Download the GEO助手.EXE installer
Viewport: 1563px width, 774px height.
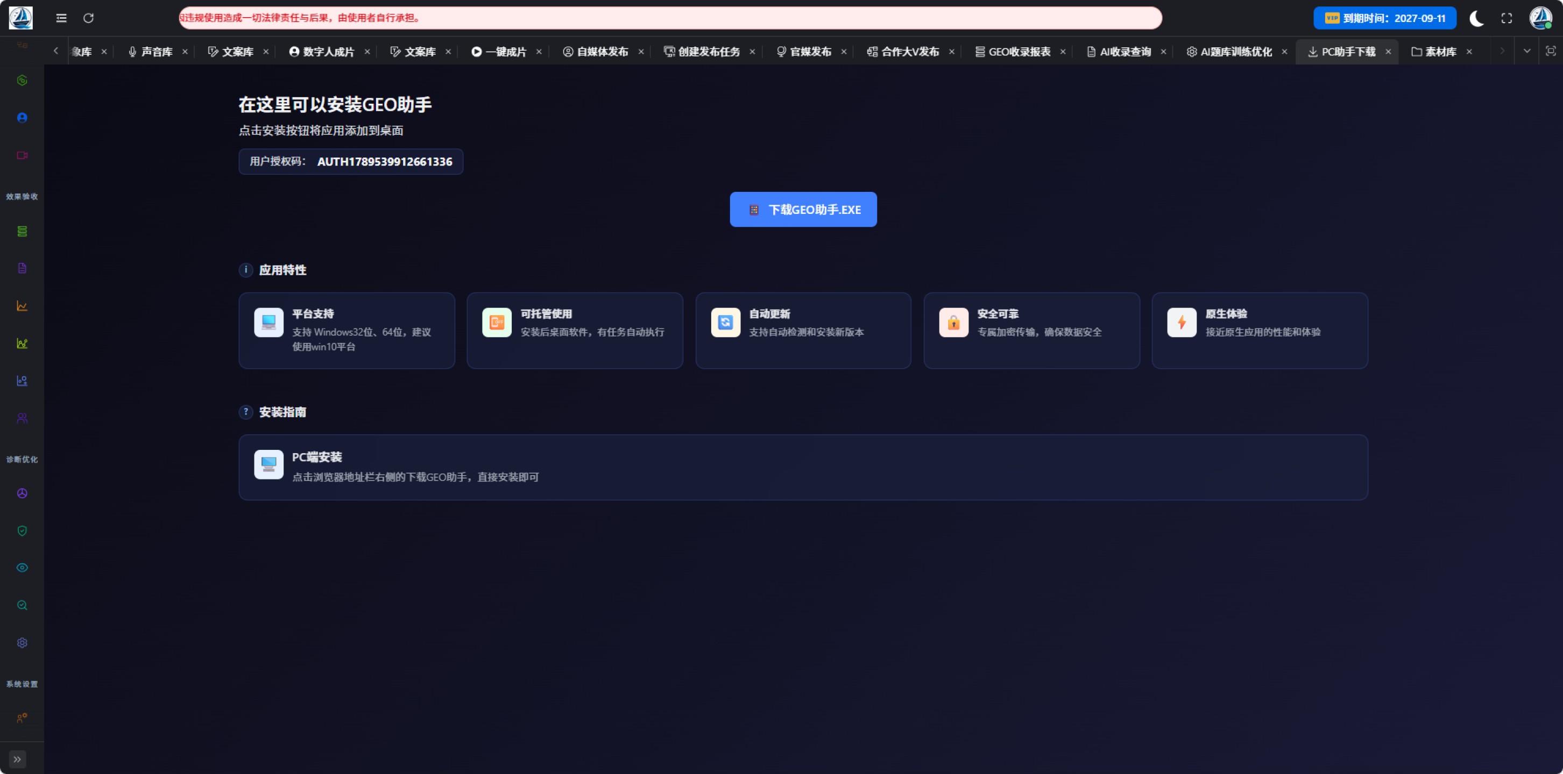tap(803, 210)
